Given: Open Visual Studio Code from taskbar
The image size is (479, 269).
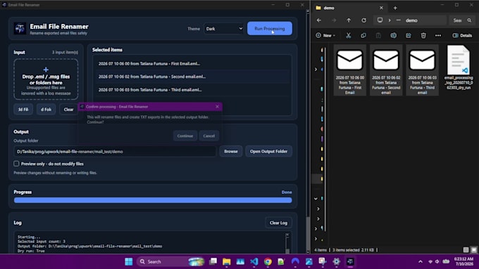Looking at the screenshot, I should coord(254,261).
